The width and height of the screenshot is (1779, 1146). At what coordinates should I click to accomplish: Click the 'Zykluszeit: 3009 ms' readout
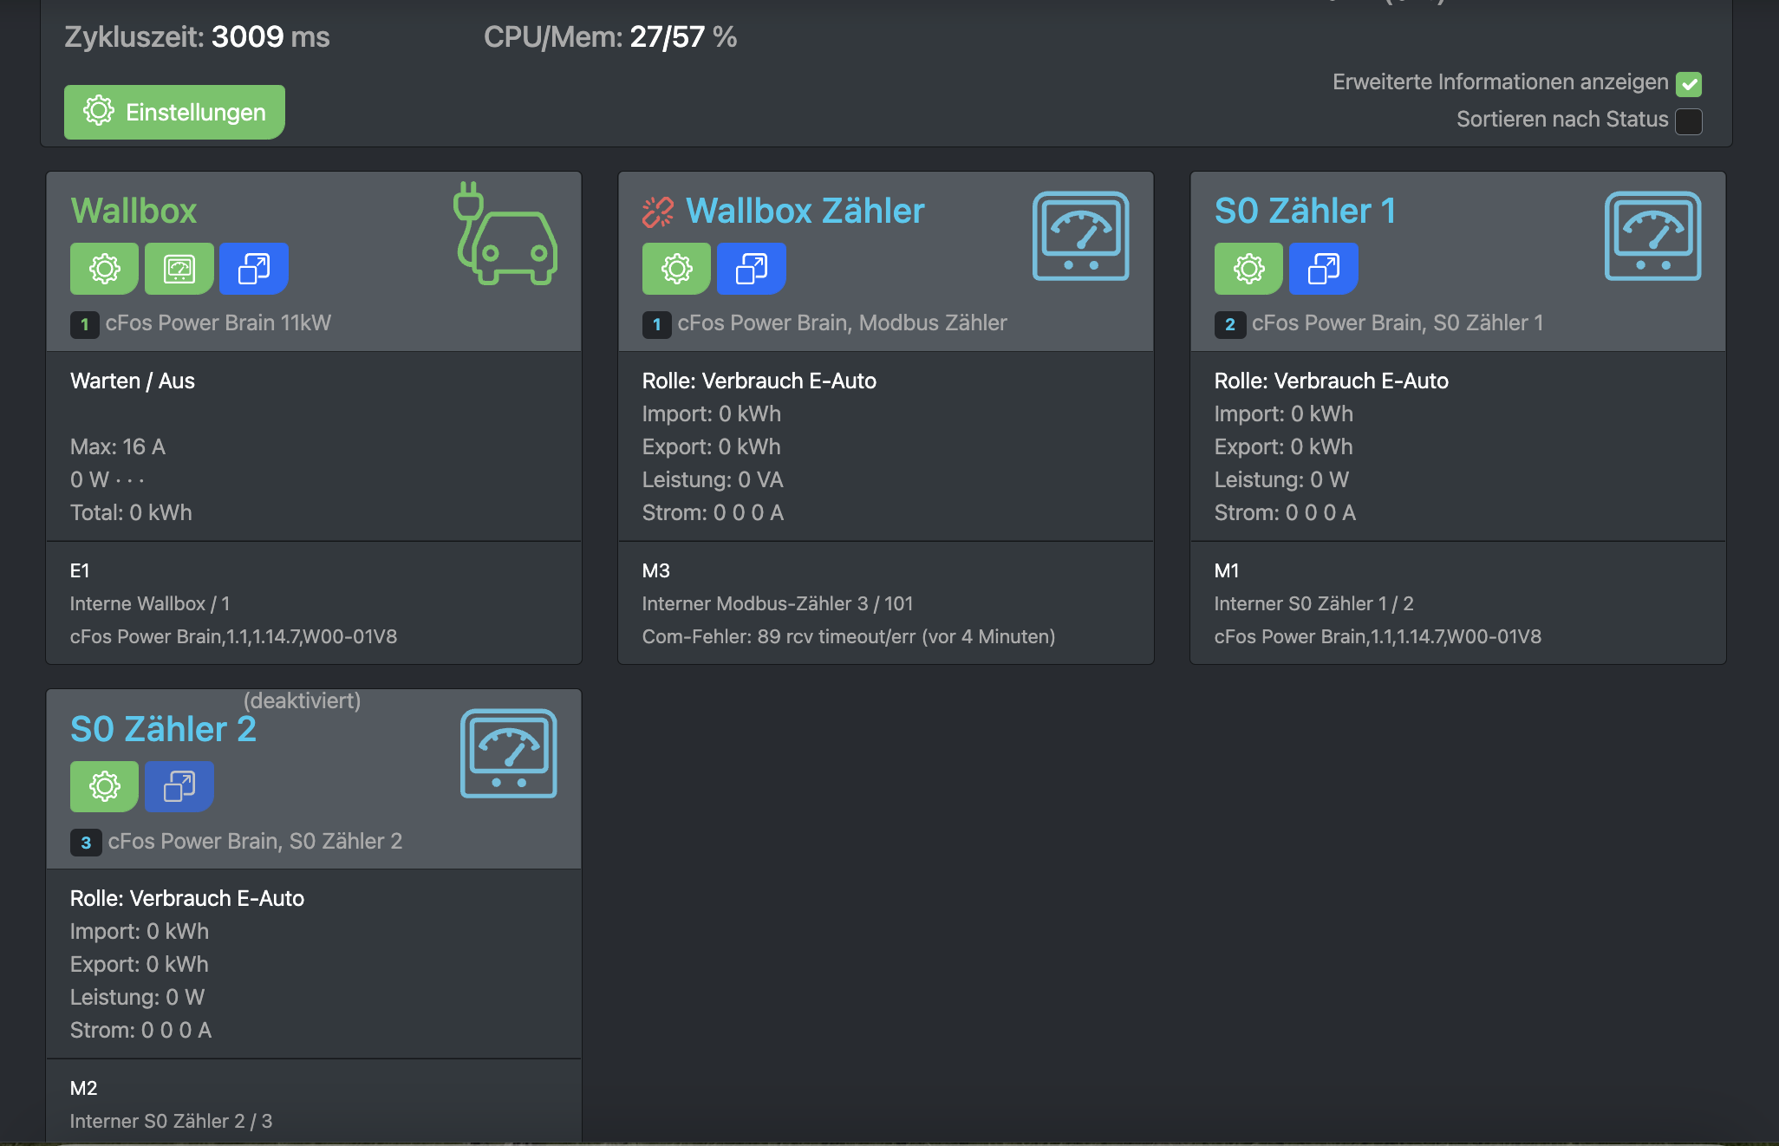click(197, 36)
